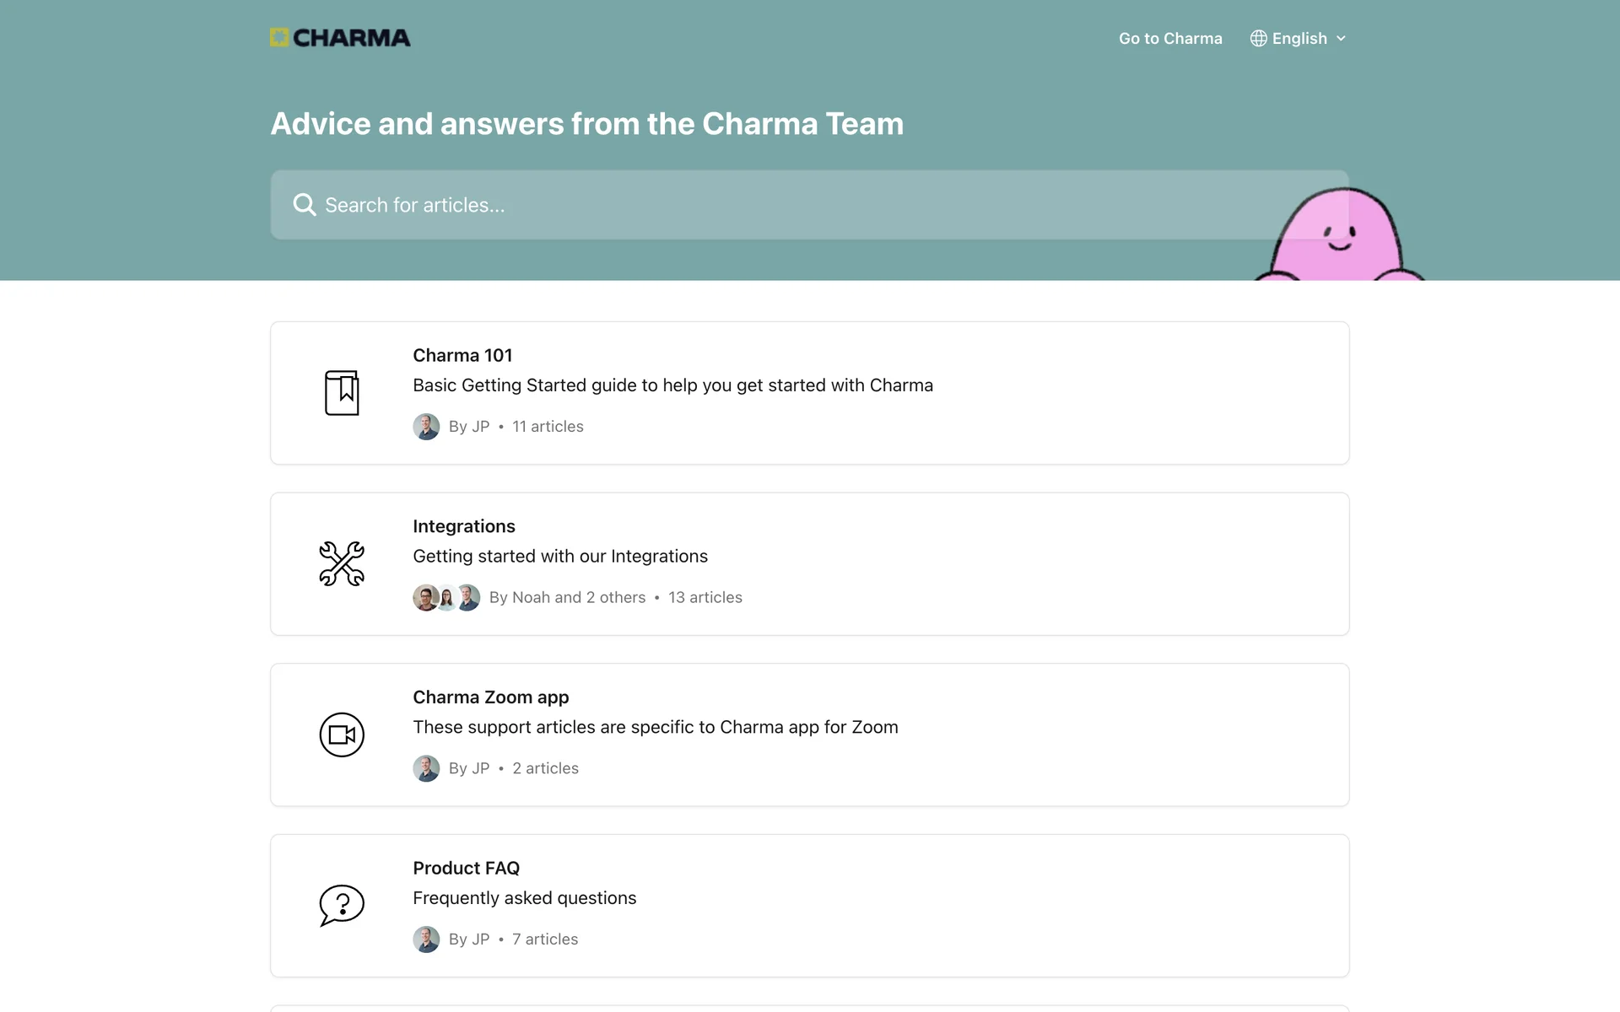Click the search magnifying glass icon
Viewport: 1620px width, 1012px height.
point(304,205)
